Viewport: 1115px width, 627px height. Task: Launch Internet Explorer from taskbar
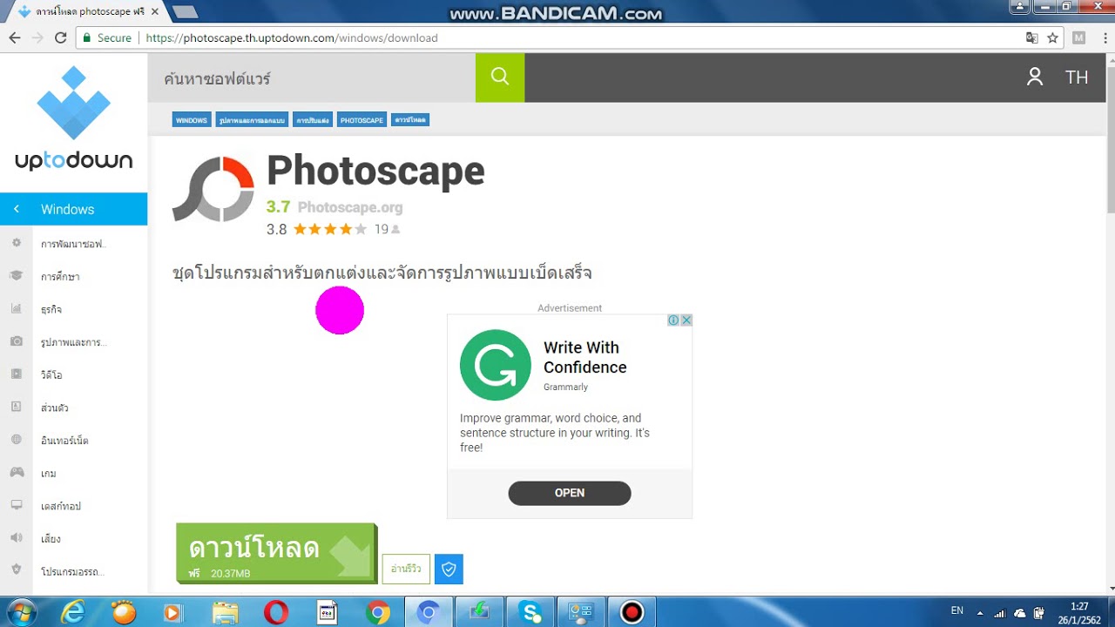(x=74, y=612)
